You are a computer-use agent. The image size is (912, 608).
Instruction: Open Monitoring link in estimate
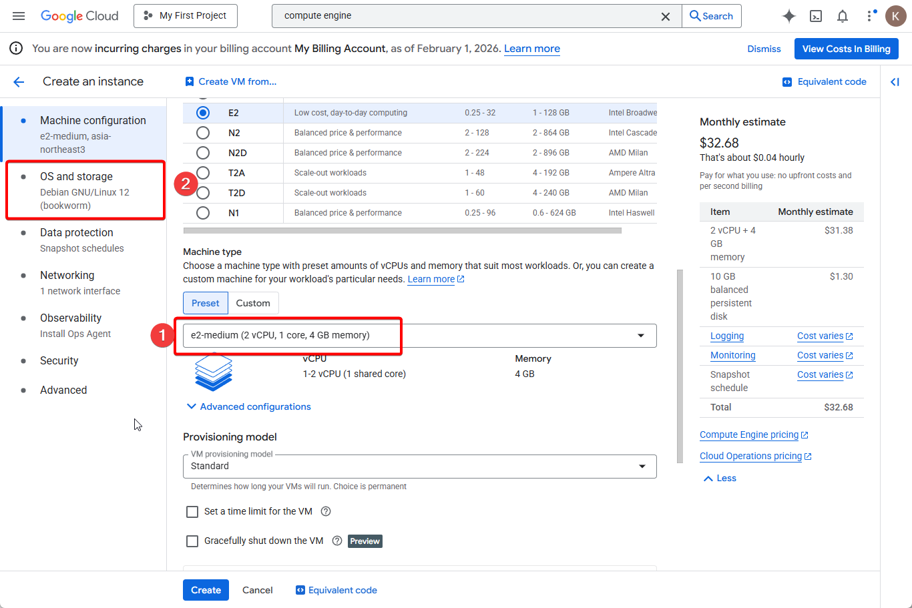733,356
